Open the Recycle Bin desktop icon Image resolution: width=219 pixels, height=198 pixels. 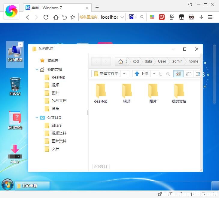(x=15, y=86)
